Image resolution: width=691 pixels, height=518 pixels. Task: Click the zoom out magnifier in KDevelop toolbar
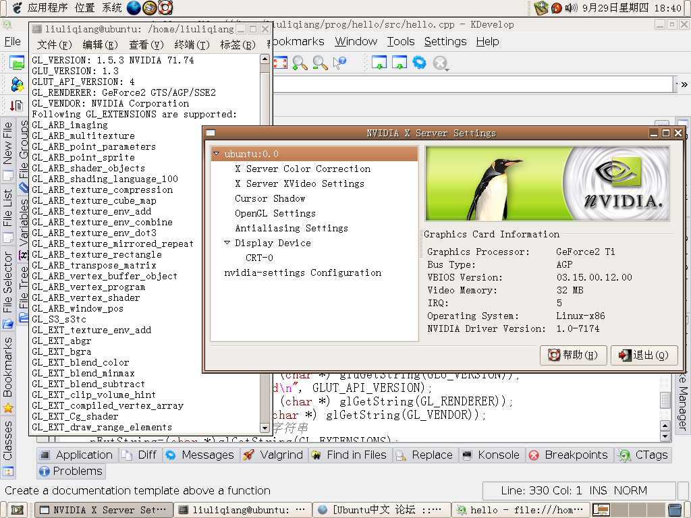pyautogui.click(x=320, y=63)
